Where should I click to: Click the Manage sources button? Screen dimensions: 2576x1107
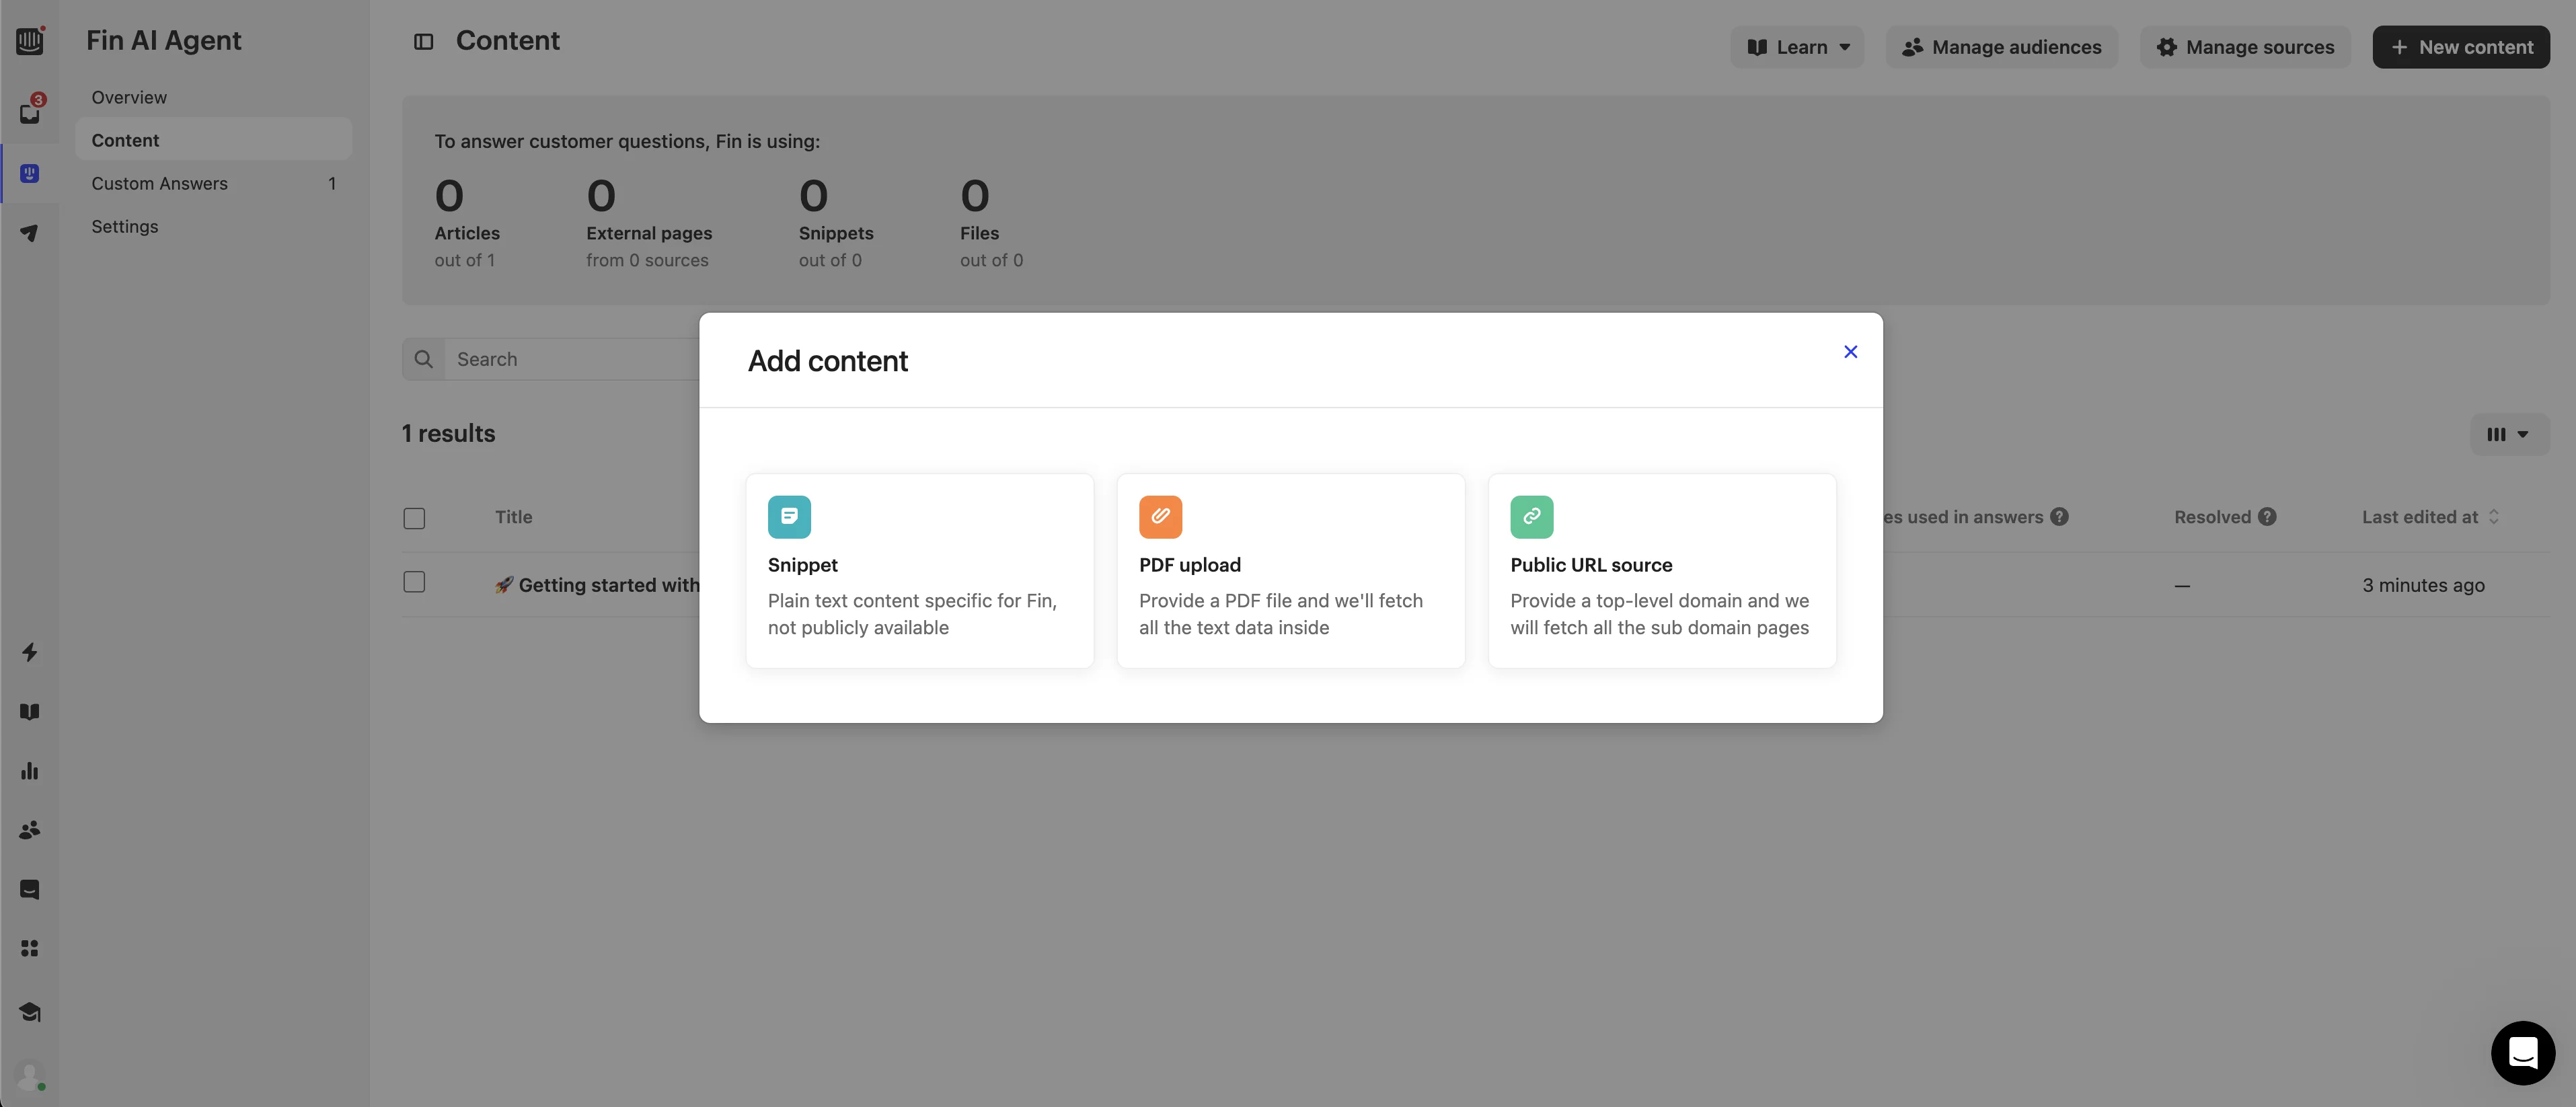click(2245, 47)
